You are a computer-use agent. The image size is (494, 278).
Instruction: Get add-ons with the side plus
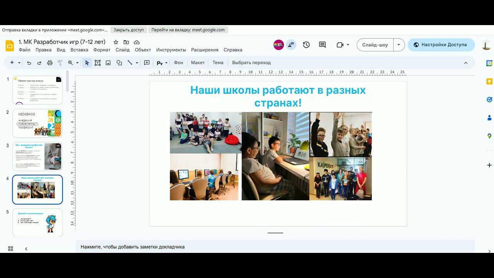489,165
